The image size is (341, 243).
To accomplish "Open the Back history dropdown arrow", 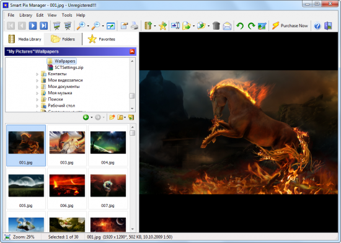I will 92,118.
